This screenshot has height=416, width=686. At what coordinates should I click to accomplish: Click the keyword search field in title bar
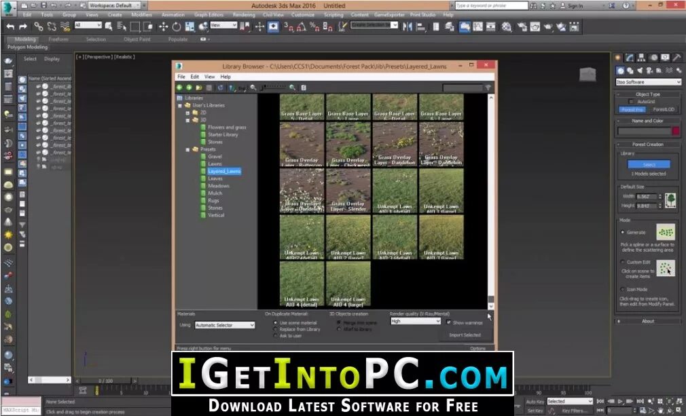pos(491,5)
